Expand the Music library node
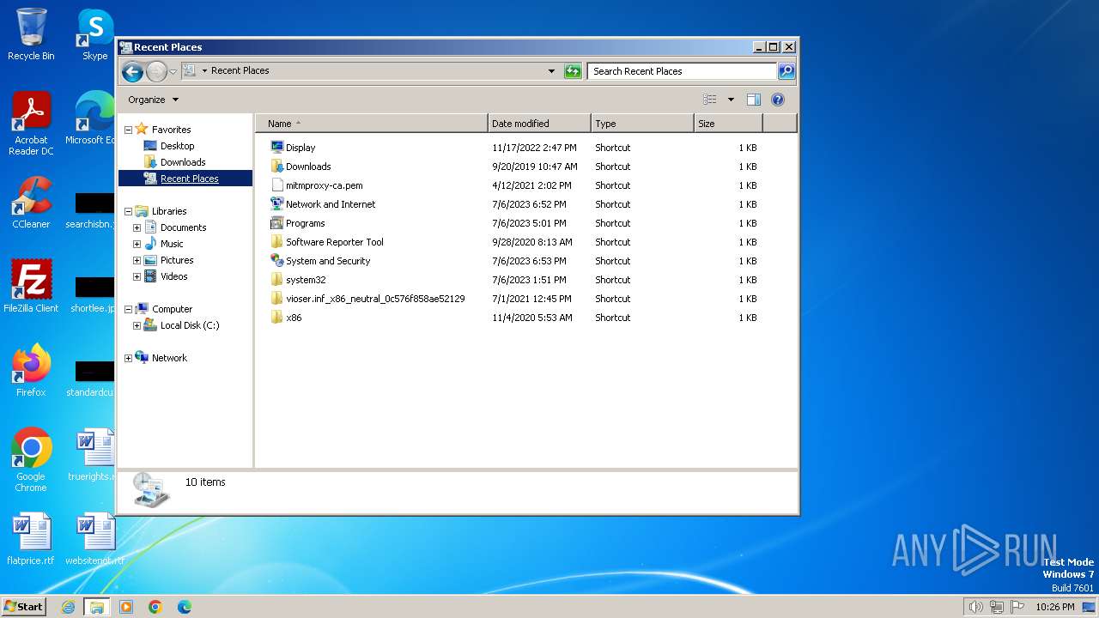 pos(137,244)
